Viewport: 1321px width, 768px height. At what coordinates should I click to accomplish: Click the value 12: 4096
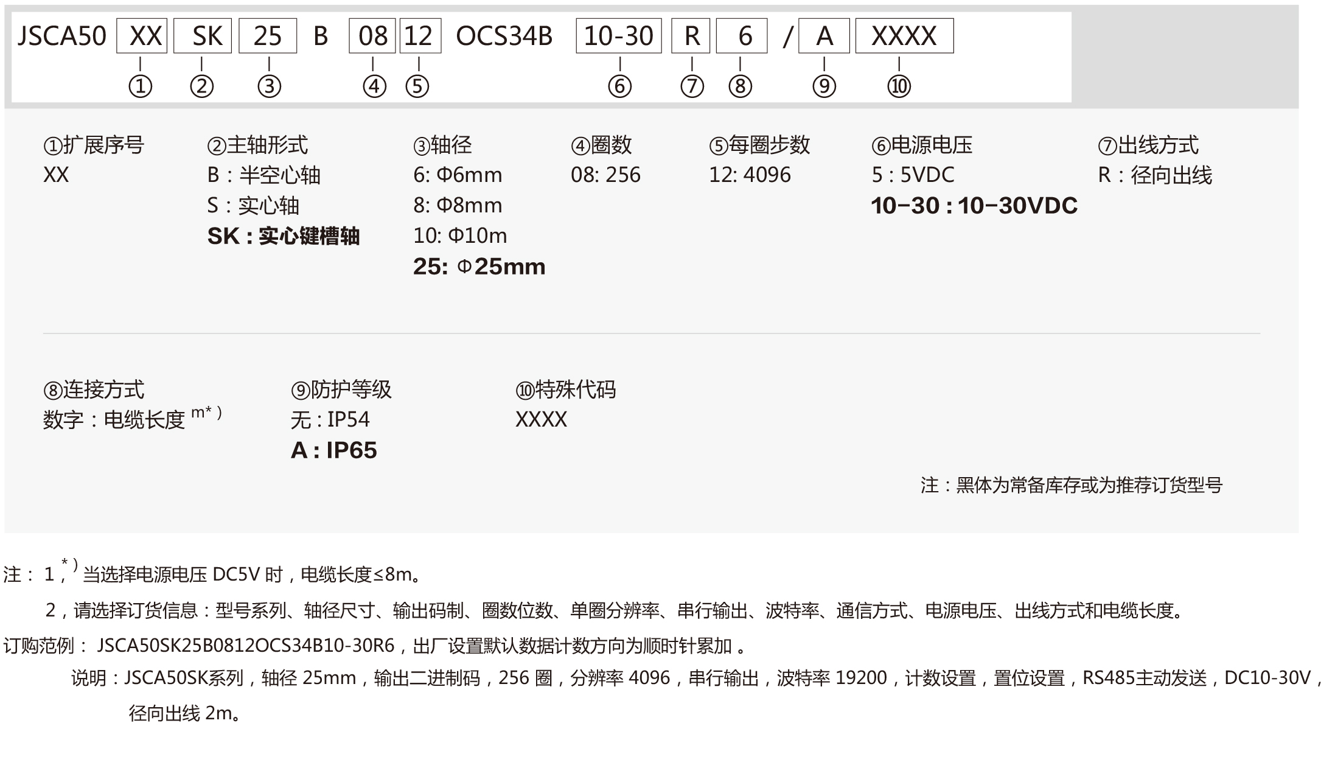pyautogui.click(x=750, y=175)
